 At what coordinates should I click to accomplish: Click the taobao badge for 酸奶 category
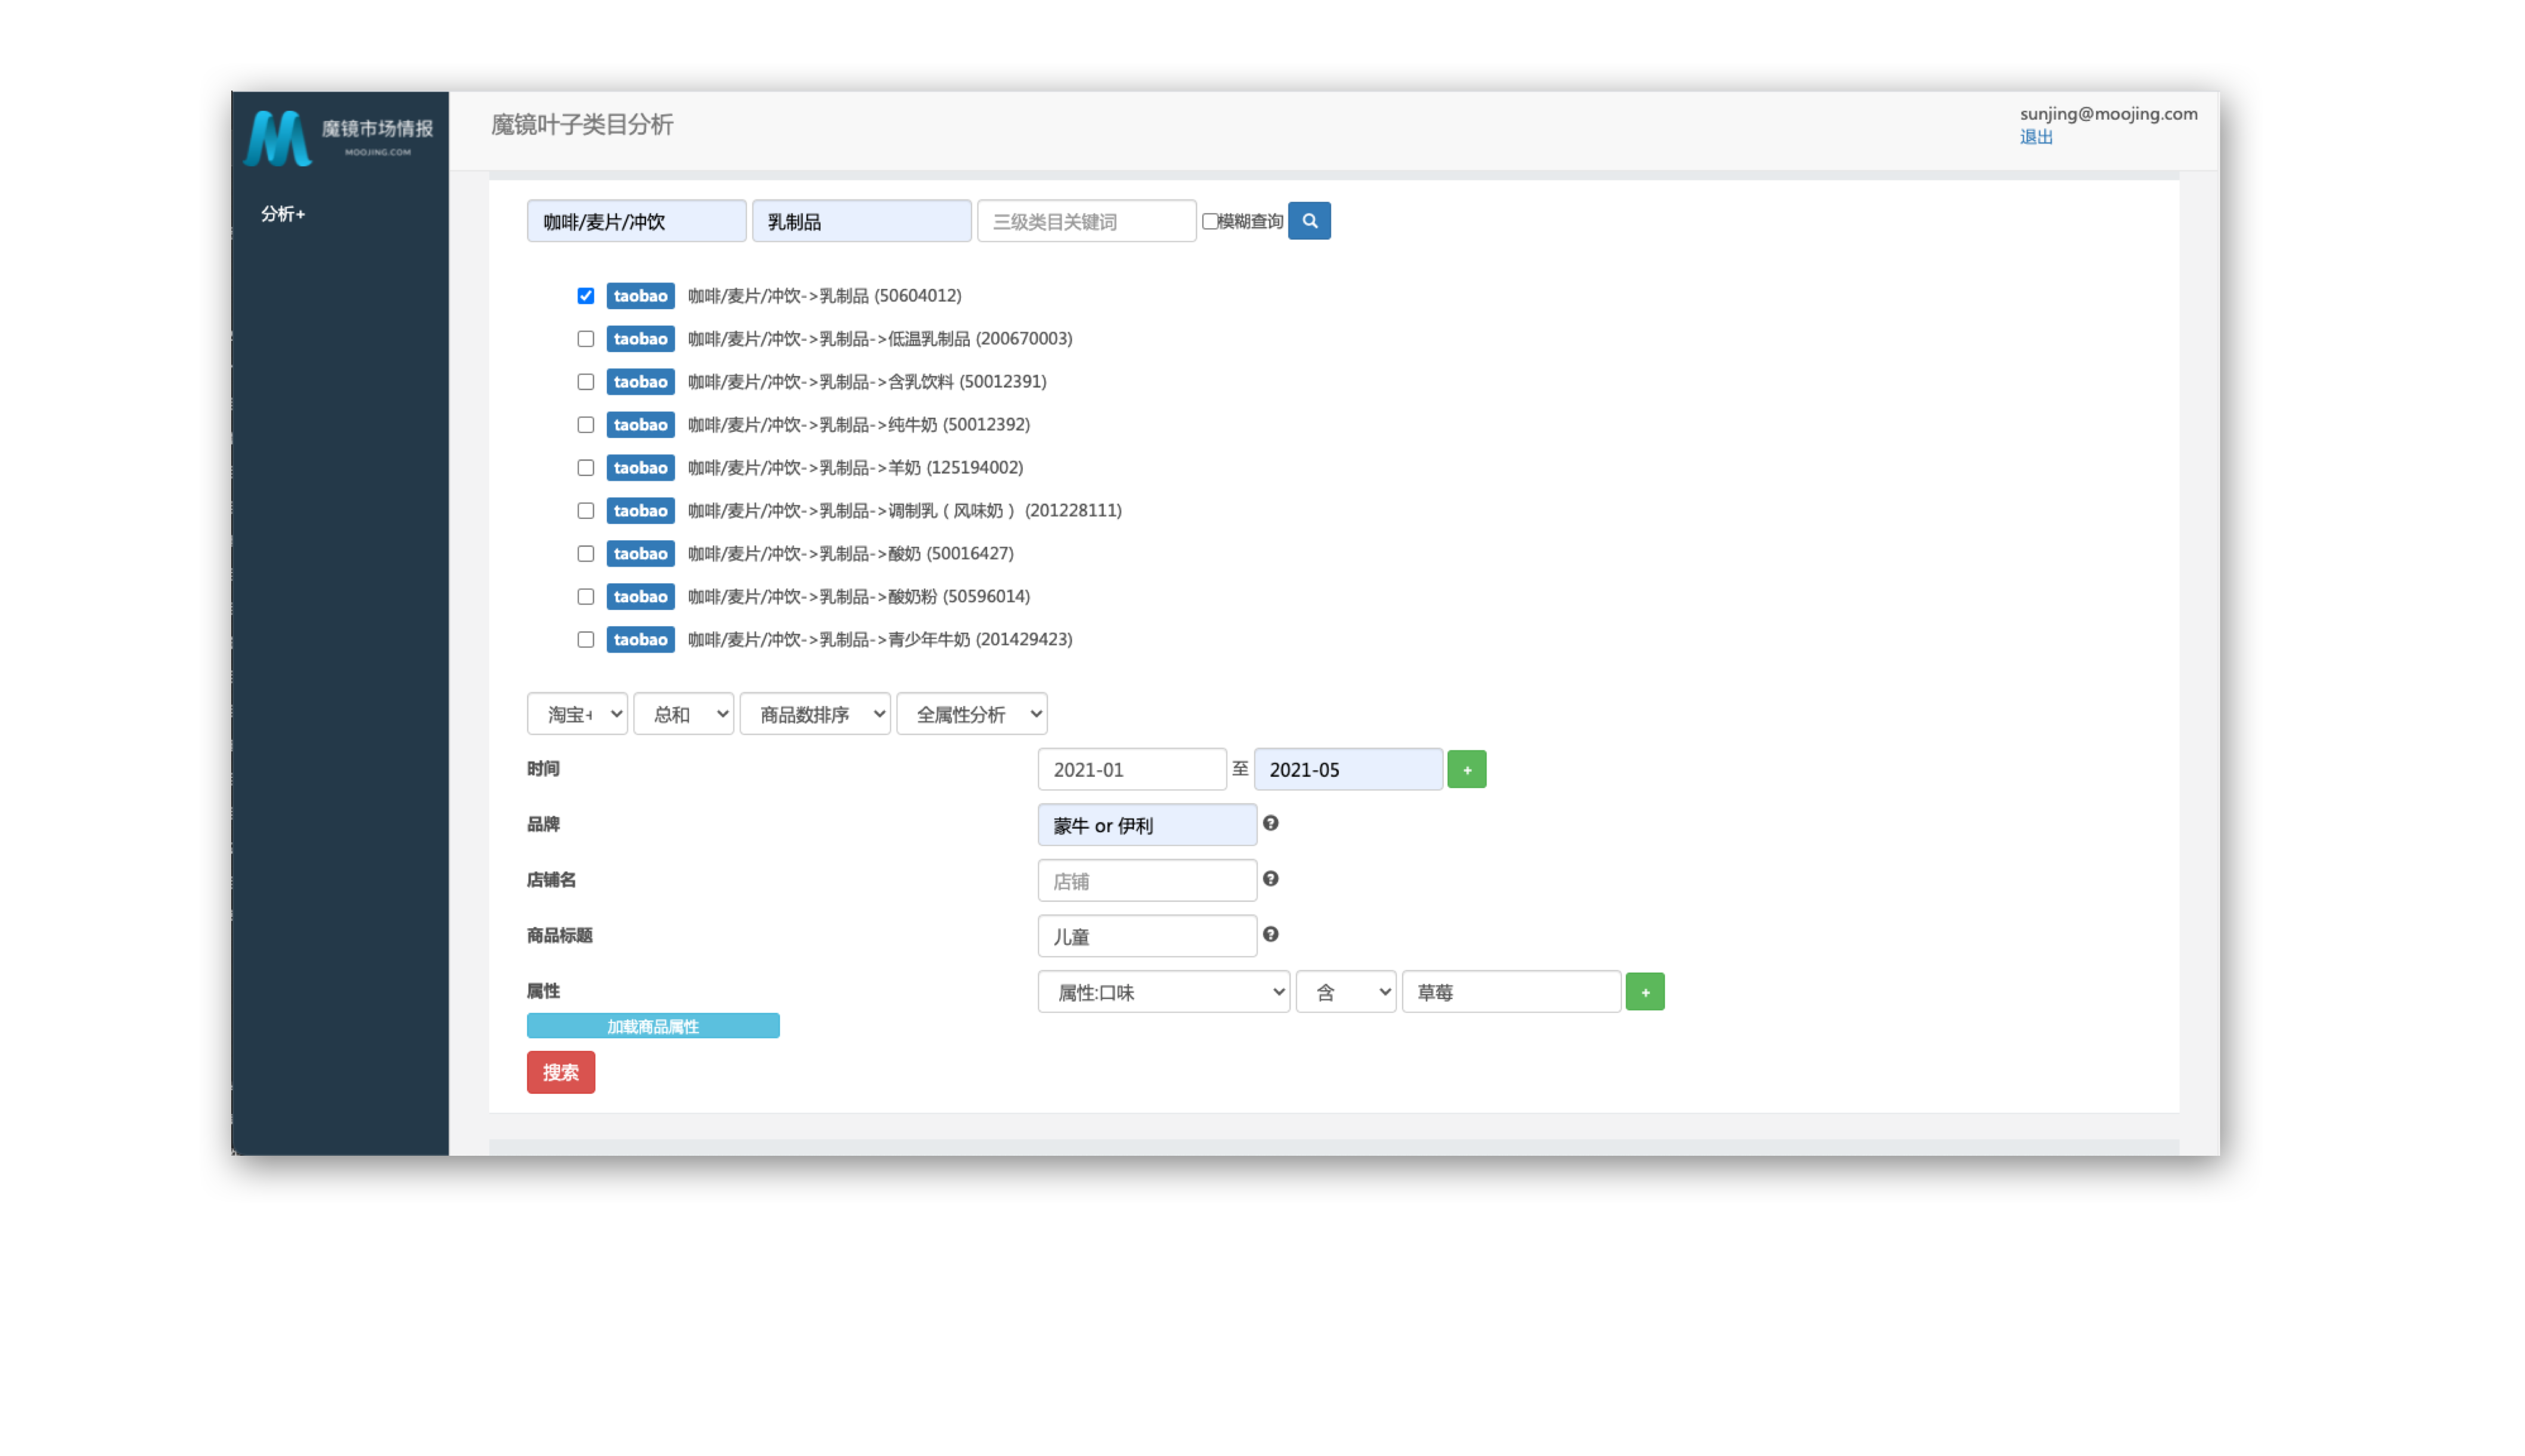pos(639,554)
